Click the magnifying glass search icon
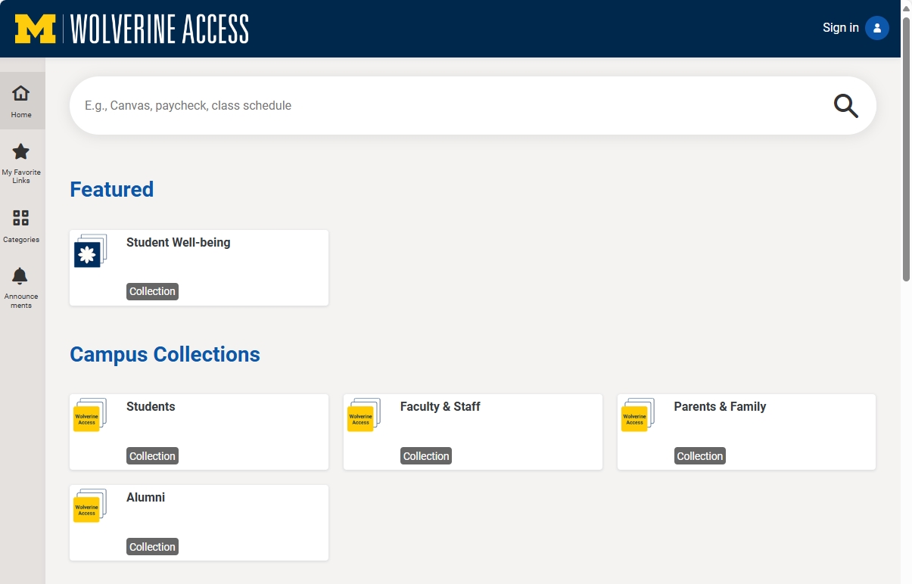Viewport: 912px width, 584px height. pos(846,106)
